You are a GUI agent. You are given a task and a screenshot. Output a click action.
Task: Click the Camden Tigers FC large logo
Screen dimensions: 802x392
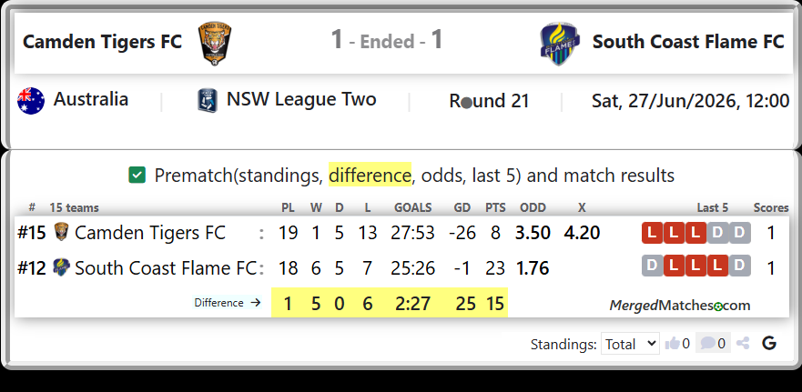pyautogui.click(x=216, y=43)
